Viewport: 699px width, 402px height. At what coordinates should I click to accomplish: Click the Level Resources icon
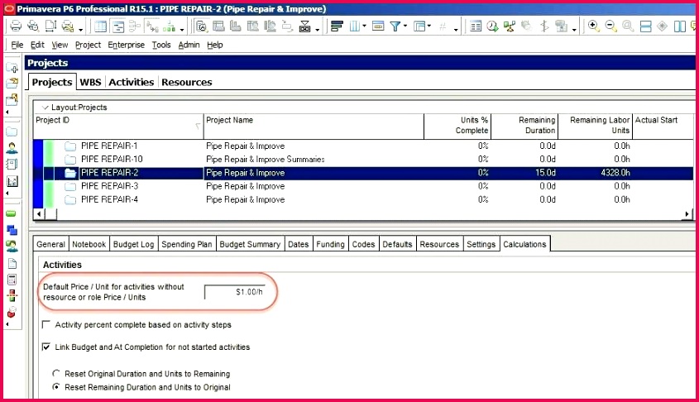point(509,26)
